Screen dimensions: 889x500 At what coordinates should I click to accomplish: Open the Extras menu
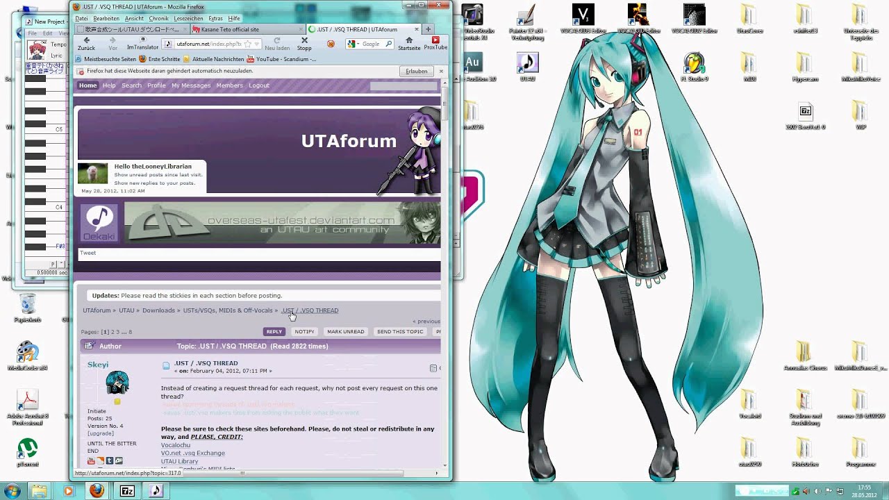click(x=215, y=18)
